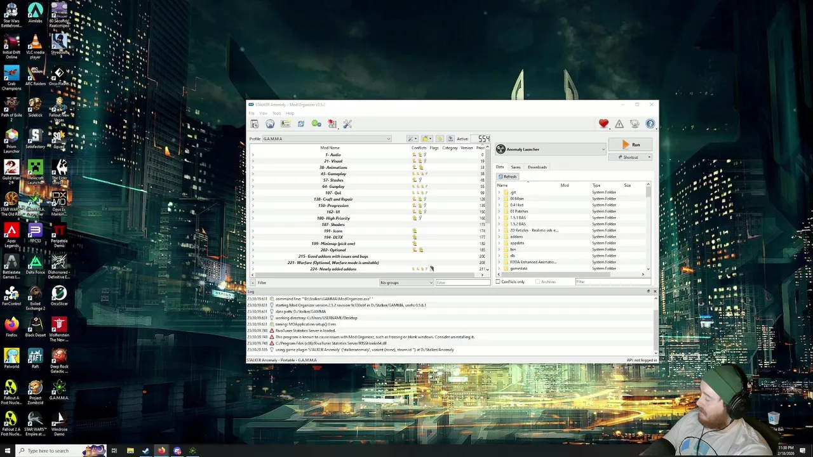Click the red heart Endorse icon
Viewport: 813px width, 457px height.
pos(603,124)
